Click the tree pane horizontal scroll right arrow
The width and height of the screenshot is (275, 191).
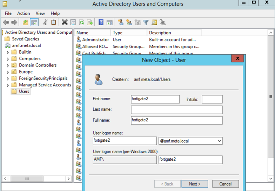coord(69,179)
